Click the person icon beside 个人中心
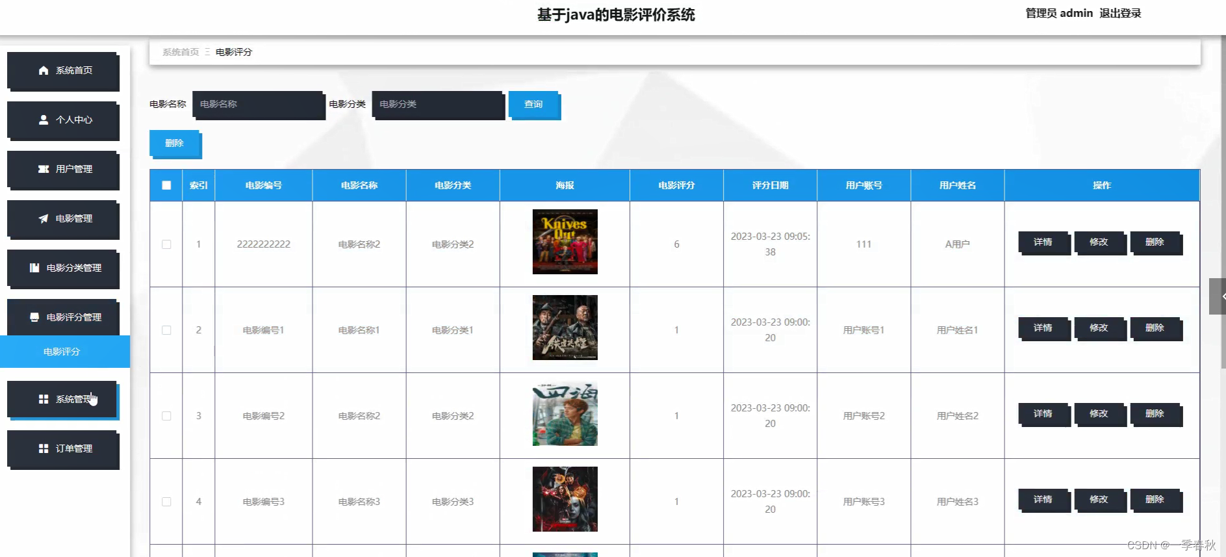Viewport: 1226px width, 557px height. 44,120
